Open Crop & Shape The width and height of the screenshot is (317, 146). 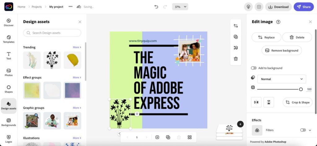click(x=297, y=102)
